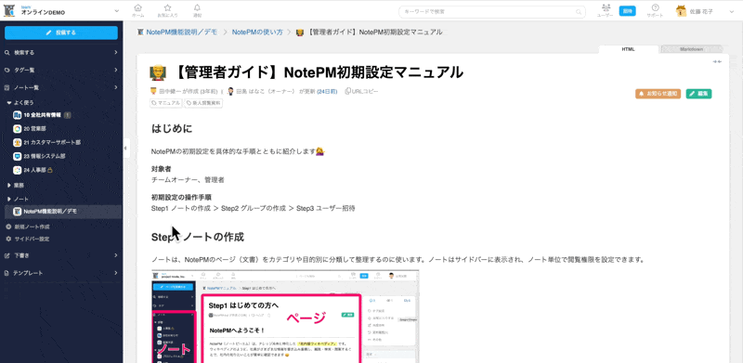This screenshot has width=743, height=363.
Task: Collapse the sidebar with the edge handle
Action: [x=125, y=149]
